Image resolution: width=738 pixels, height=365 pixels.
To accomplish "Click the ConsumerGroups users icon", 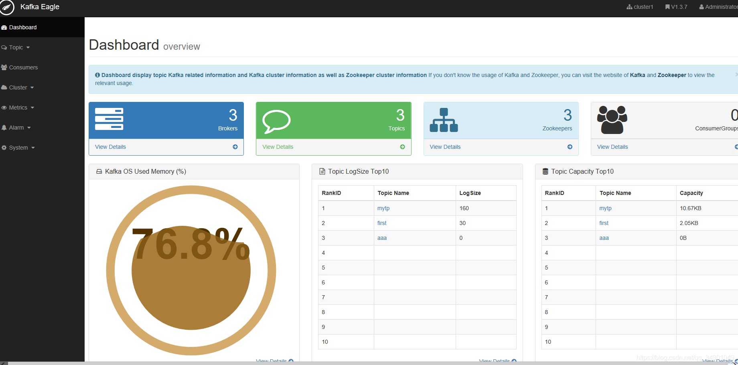I will point(612,120).
